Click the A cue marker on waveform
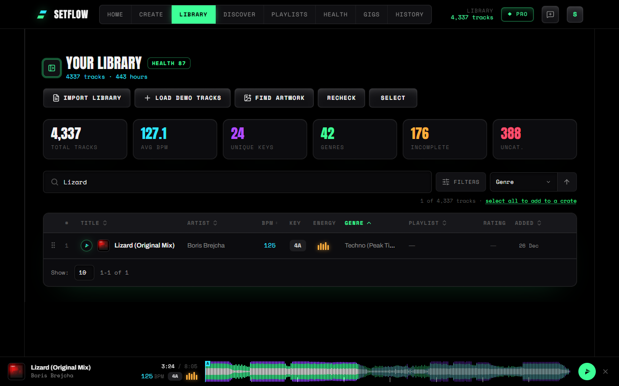This screenshot has width=619, height=386. 207,363
